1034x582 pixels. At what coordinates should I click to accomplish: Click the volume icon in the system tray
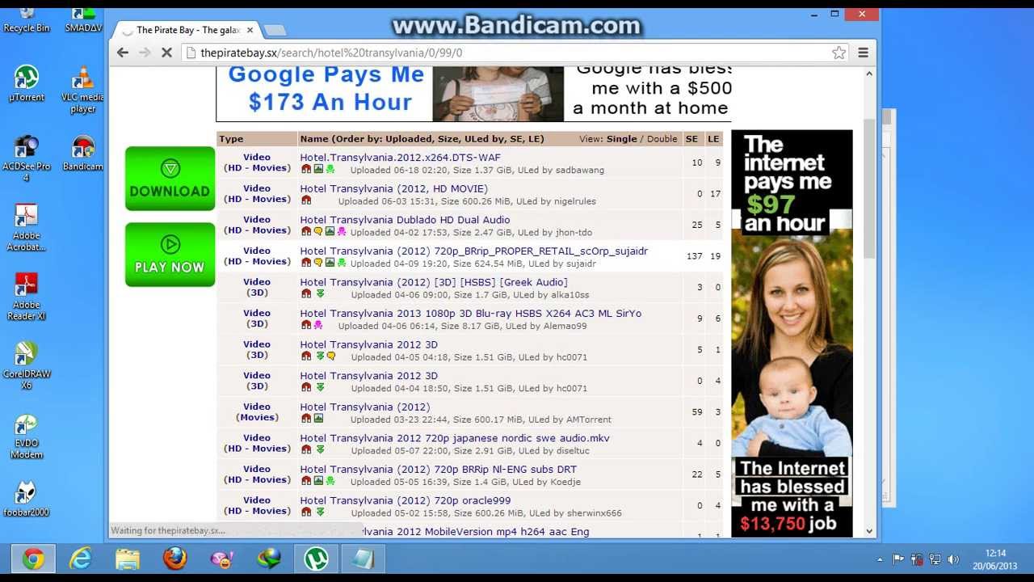(953, 559)
